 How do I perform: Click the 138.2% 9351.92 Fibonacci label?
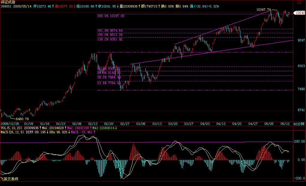[110, 39]
